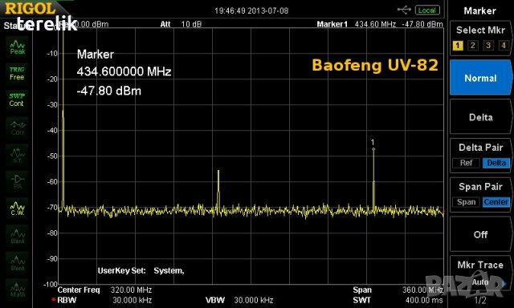Select the PA preamplifier icon

(18, 181)
